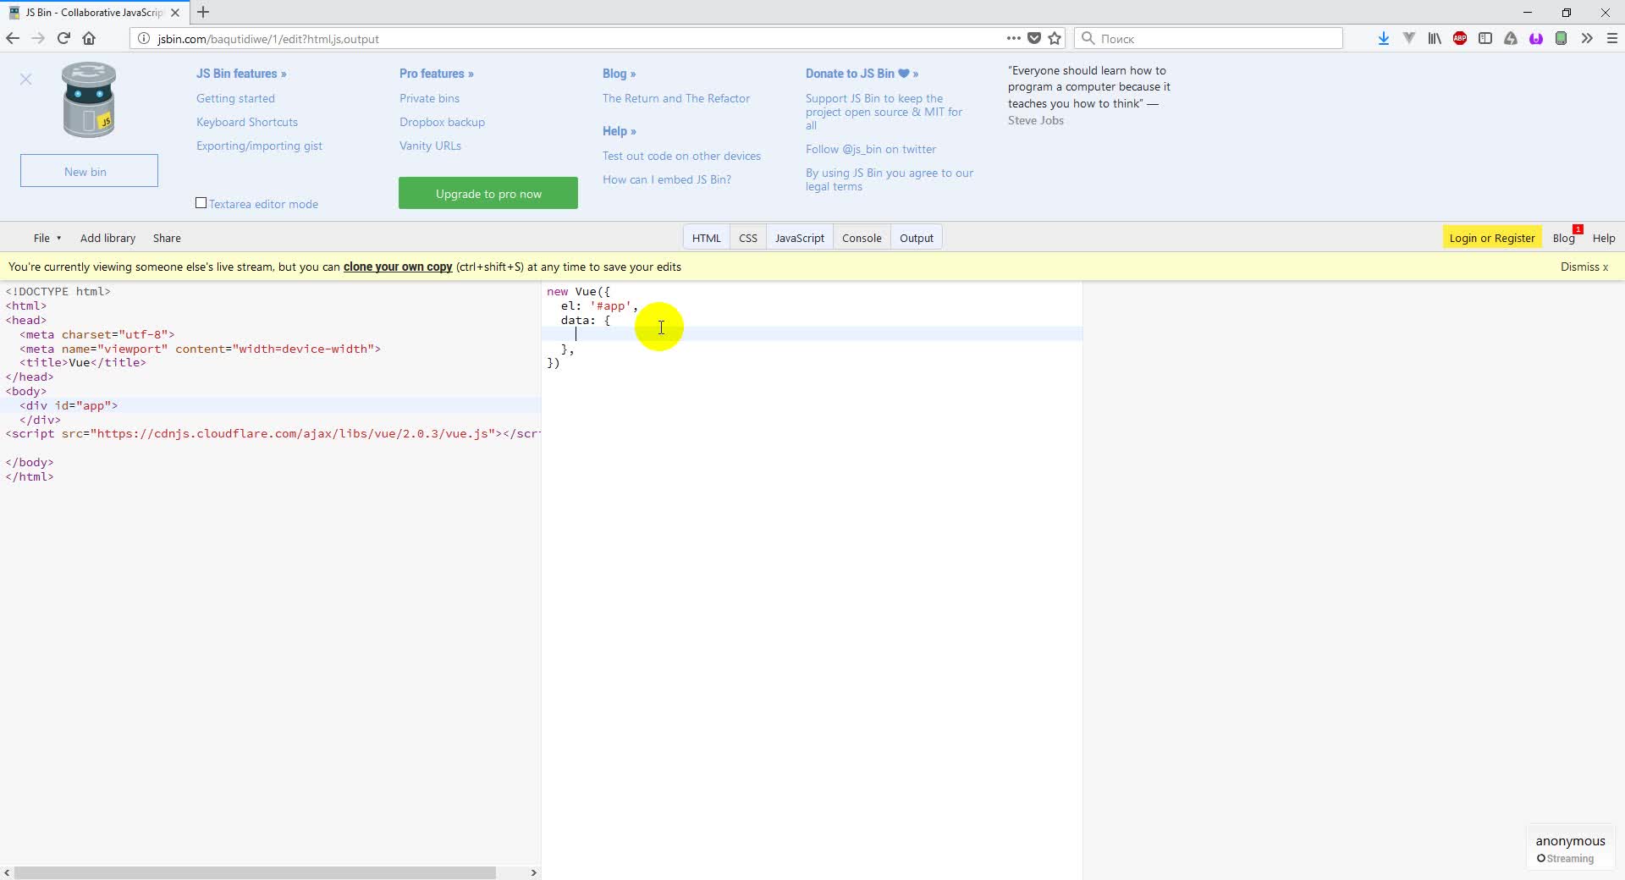The image size is (1625, 880).
Task: Open Donate to JS Bin heading link
Action: tap(862, 74)
